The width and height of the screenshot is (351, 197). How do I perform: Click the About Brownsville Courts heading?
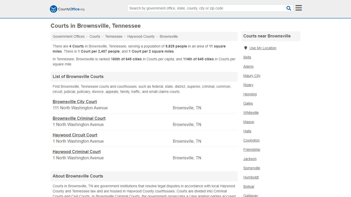pyautogui.click(x=78, y=176)
